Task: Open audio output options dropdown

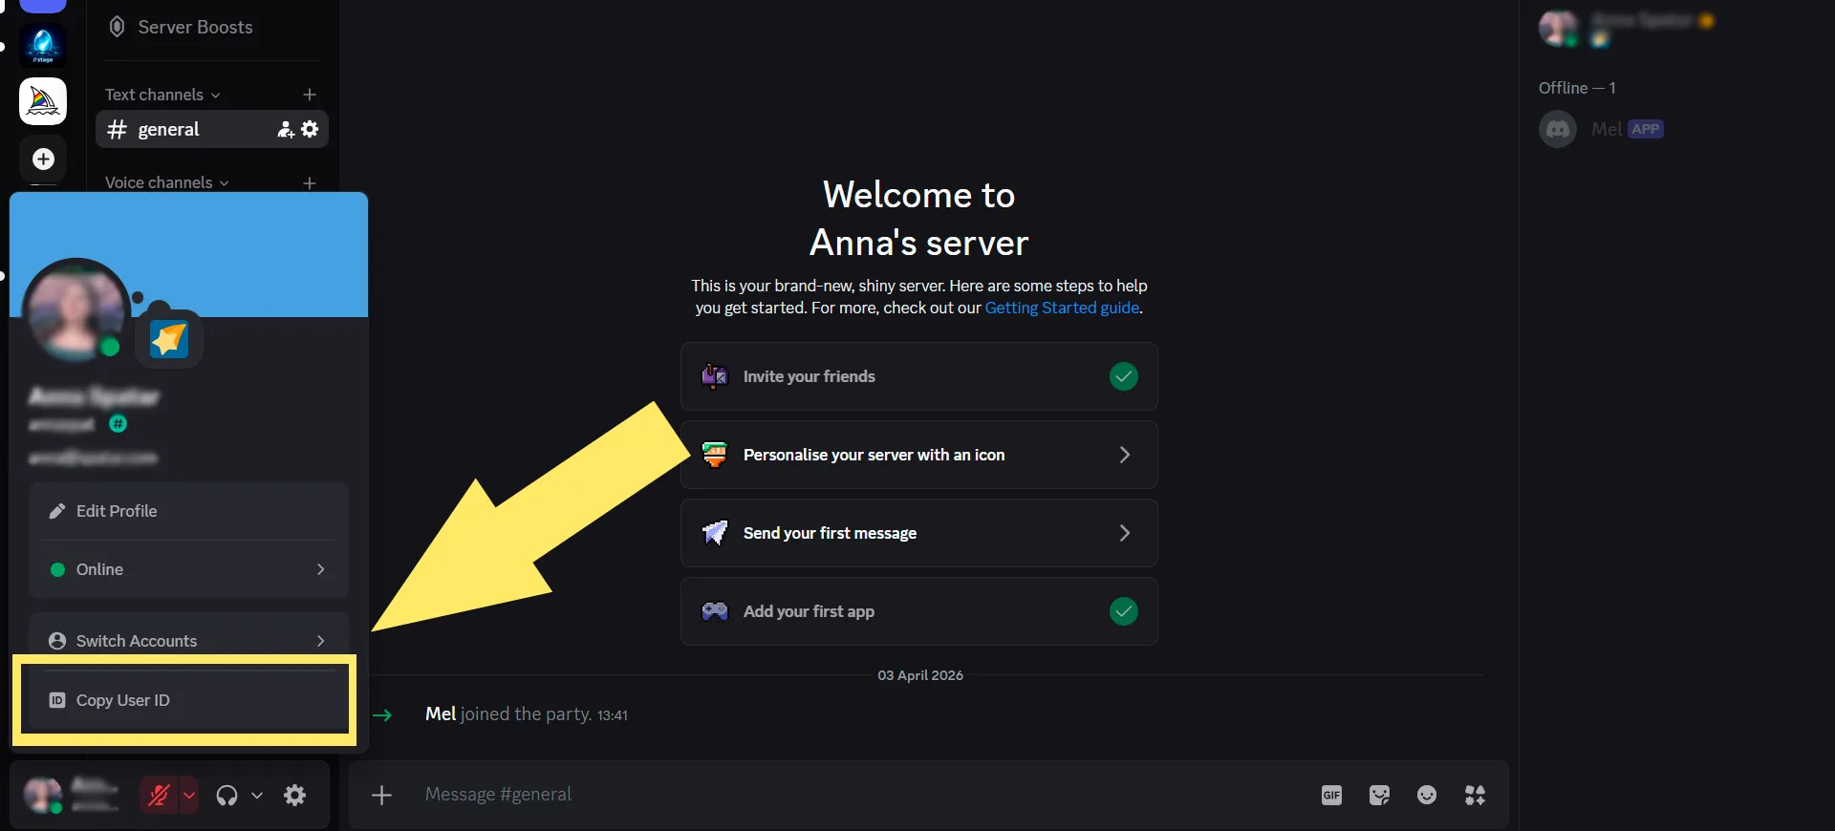Action: pyautogui.click(x=257, y=795)
